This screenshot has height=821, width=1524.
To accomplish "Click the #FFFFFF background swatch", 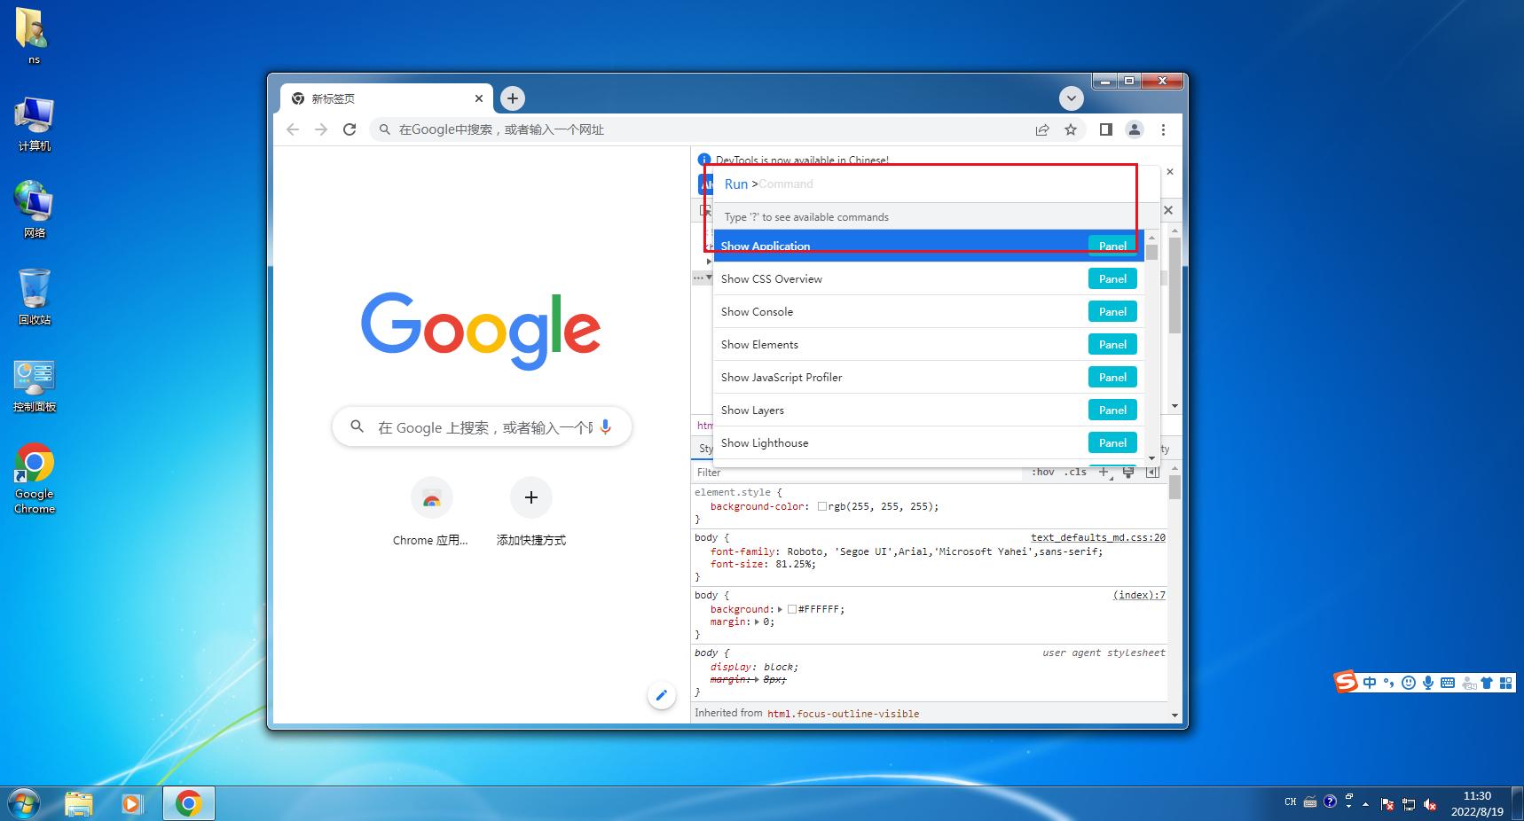I will [792, 609].
